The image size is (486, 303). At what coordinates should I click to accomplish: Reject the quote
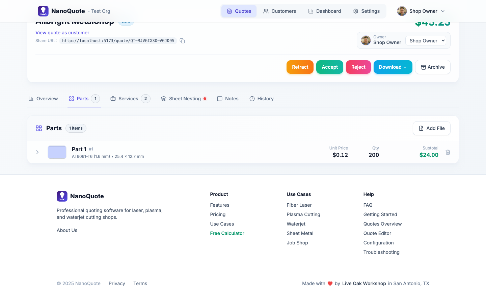(x=358, y=67)
